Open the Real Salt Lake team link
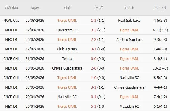 (x=129, y=21)
